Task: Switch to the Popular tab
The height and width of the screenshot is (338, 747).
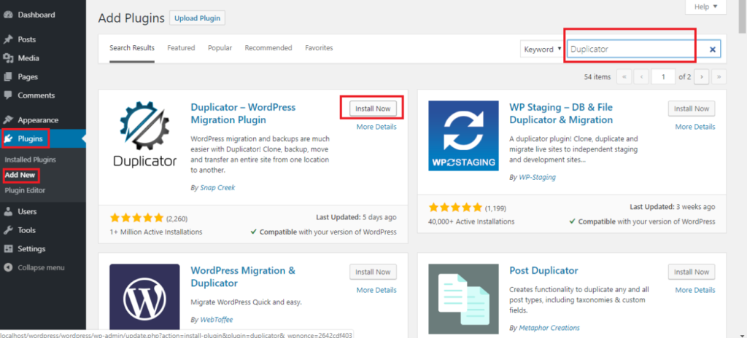Action: point(220,48)
